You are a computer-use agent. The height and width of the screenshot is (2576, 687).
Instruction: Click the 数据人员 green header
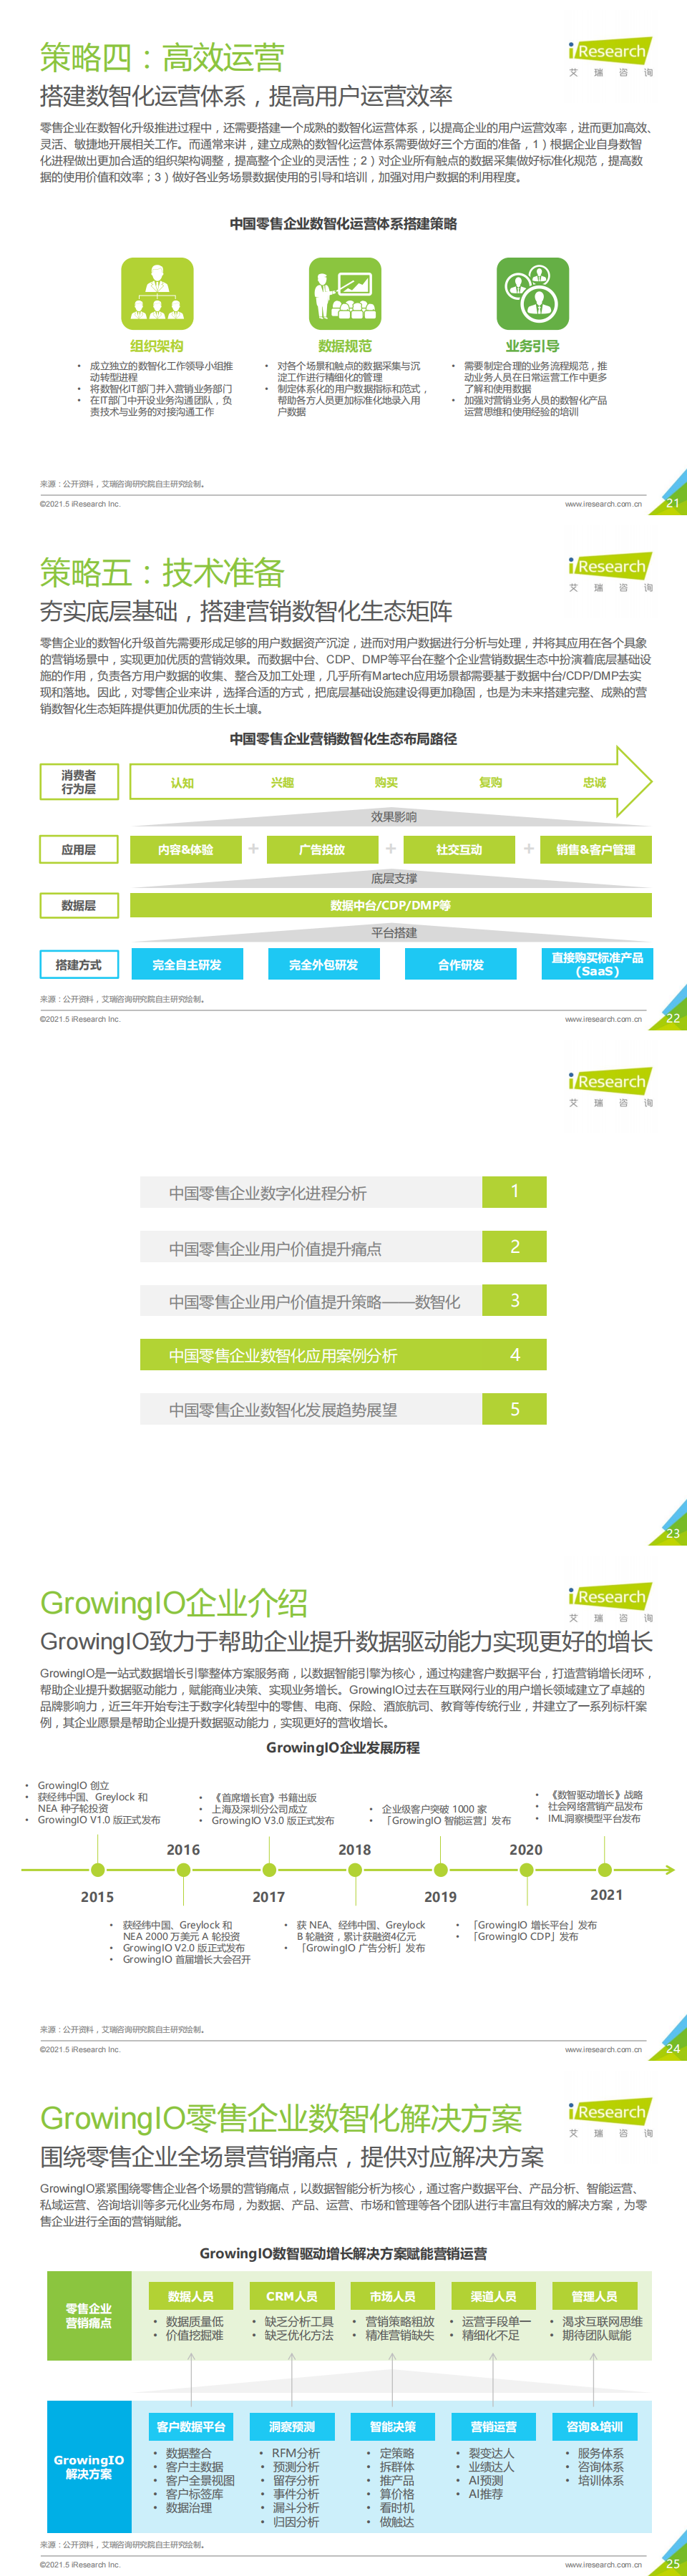190,2296
